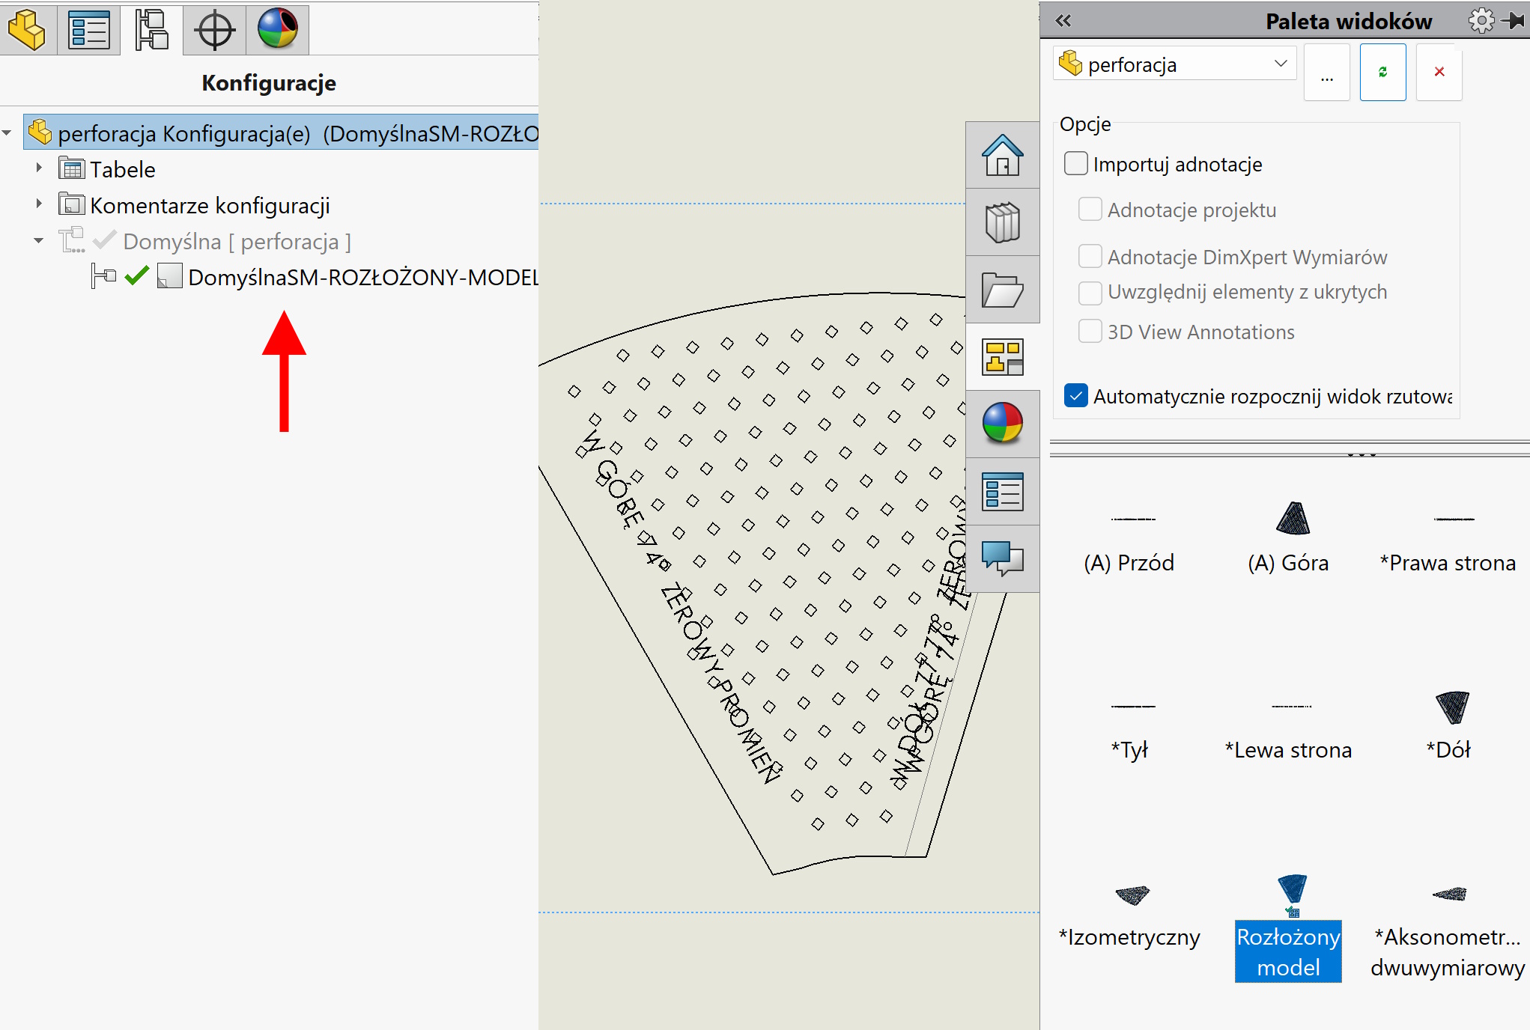The width and height of the screenshot is (1530, 1030).
Task: Open the Custom Properties list icon
Action: [1002, 492]
